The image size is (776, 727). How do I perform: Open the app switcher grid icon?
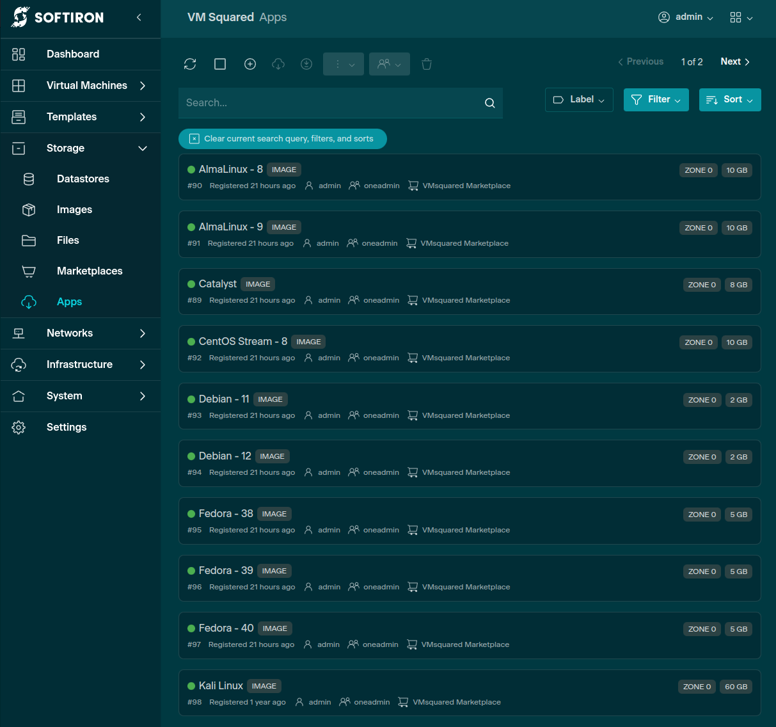pos(741,17)
